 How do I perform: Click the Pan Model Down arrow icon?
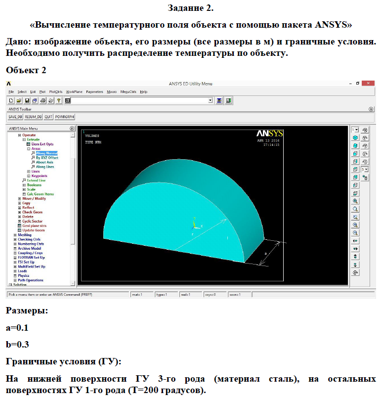pos(355,265)
